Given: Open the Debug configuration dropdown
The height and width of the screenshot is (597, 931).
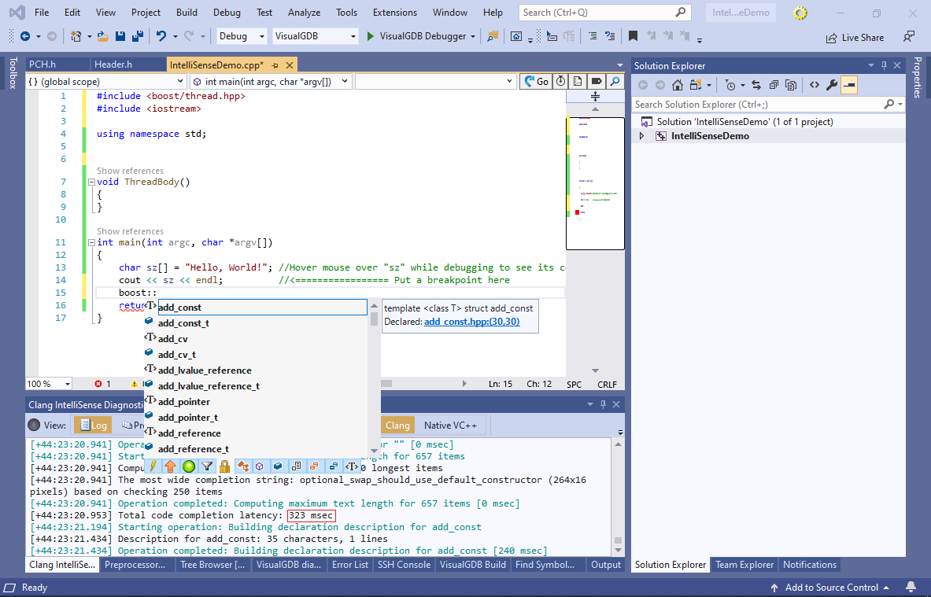Looking at the screenshot, I should coord(242,36).
